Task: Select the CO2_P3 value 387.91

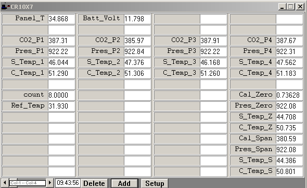Action: tap(213, 41)
